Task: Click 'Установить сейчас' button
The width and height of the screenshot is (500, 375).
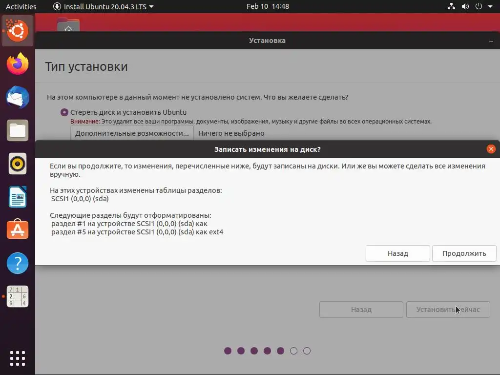Action: pos(448,310)
